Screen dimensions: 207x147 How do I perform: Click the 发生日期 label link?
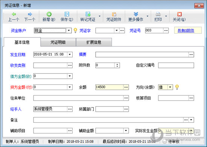point(18,55)
